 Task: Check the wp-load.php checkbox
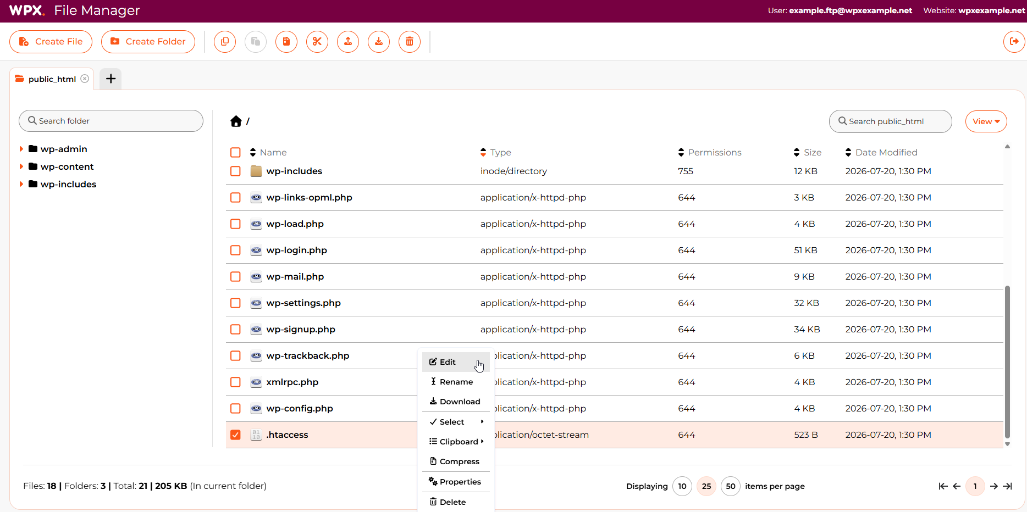coord(235,224)
